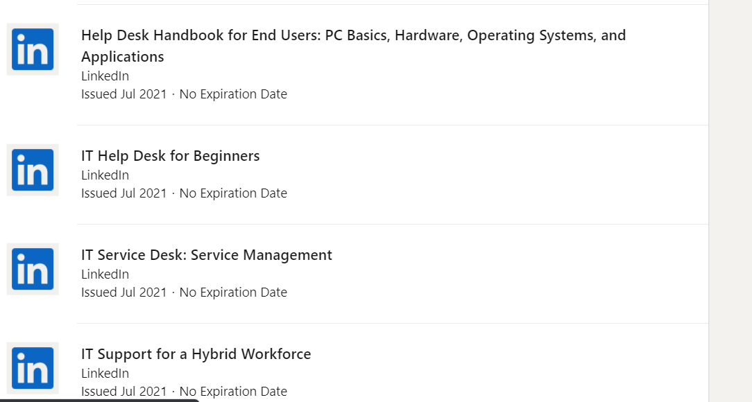
Task: Open IT Support for a Hybrid Workforce title
Action: [196, 354]
